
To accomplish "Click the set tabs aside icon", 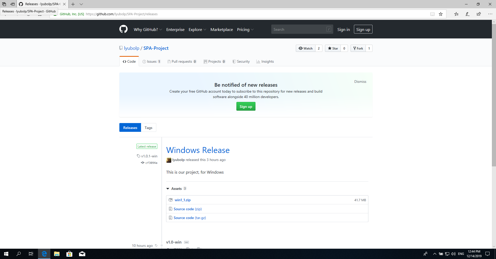I will coord(12,4).
